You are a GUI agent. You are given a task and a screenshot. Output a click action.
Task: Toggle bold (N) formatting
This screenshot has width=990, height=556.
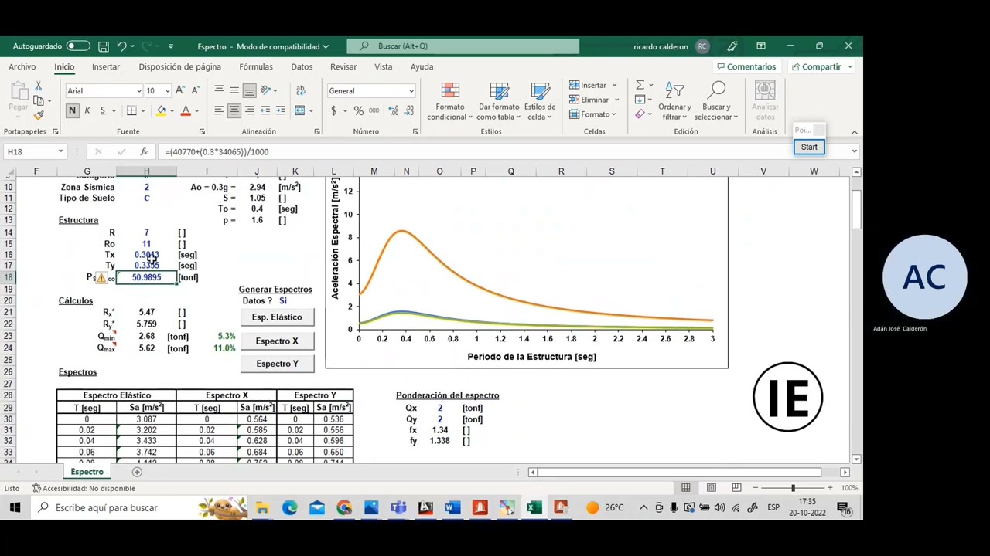point(72,111)
